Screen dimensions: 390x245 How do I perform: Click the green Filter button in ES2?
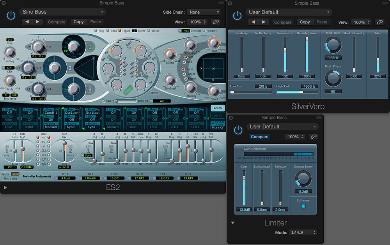click(128, 90)
